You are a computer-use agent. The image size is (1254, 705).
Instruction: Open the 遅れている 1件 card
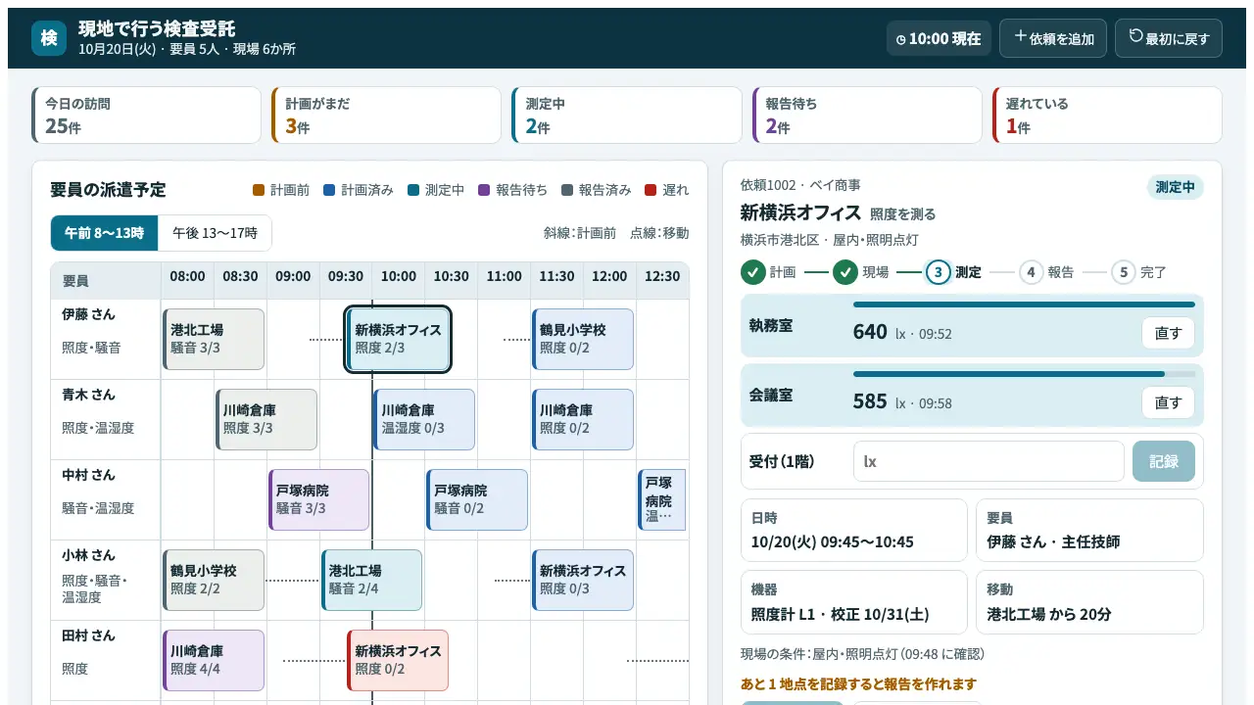(1107, 116)
